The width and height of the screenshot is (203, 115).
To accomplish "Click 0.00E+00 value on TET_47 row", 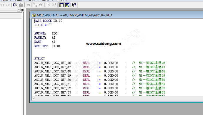I will [111, 67].
